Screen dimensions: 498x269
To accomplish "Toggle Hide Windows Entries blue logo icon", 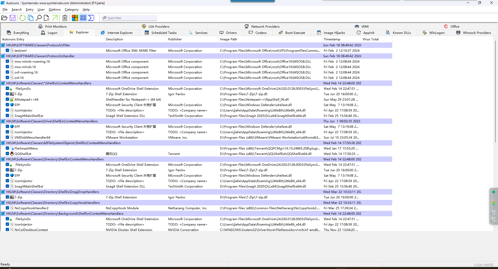I will point(83,18).
